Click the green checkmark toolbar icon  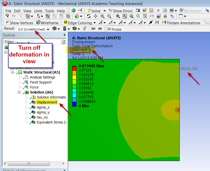pos(73,10)
